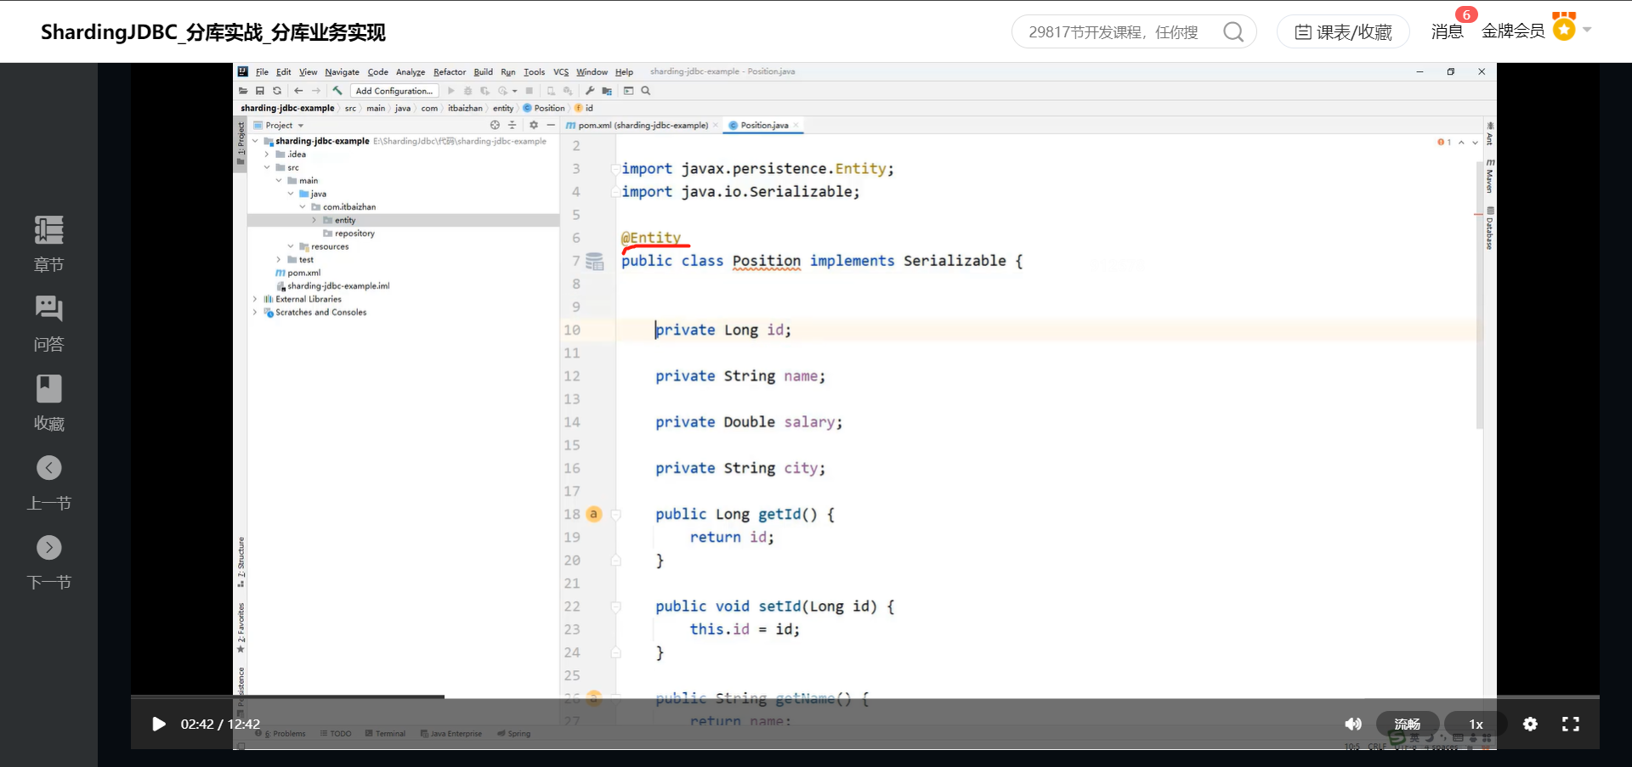Jump to next highlighted error arrow
This screenshot has width=1632, height=767.
click(x=1475, y=142)
